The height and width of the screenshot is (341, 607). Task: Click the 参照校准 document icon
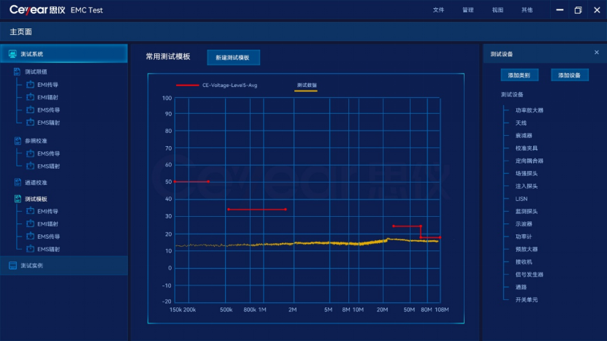click(x=18, y=140)
